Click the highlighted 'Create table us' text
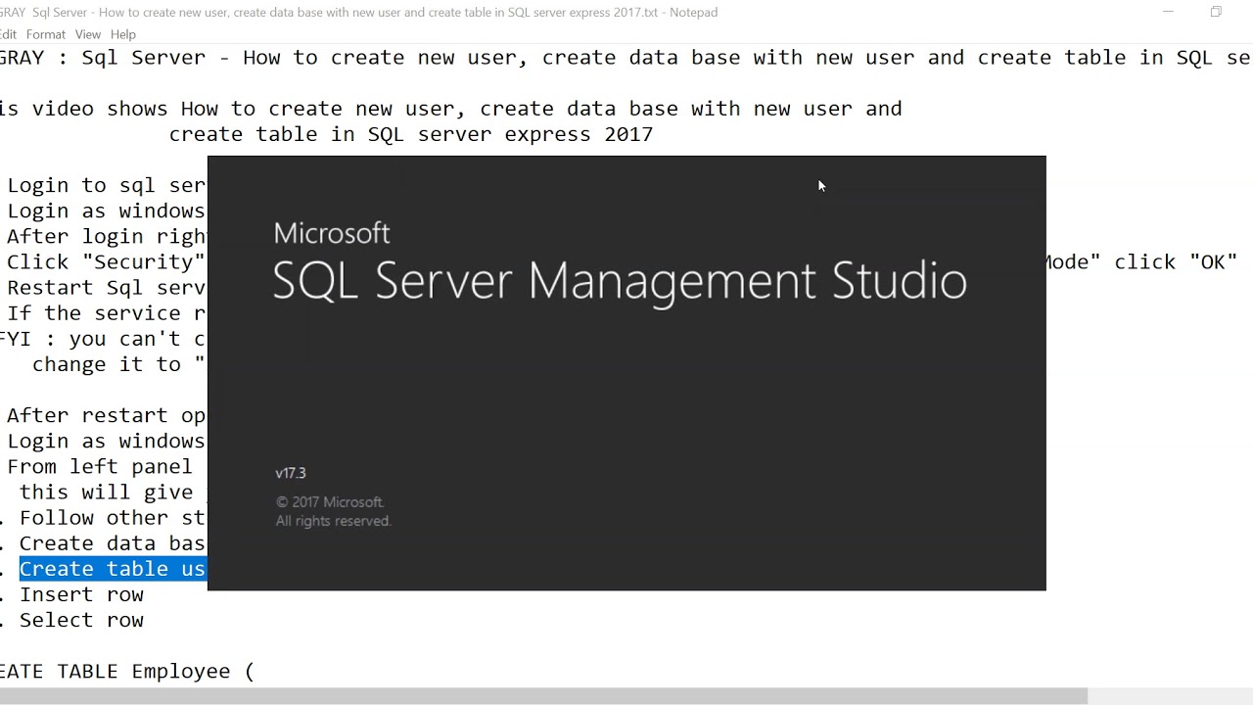This screenshot has width=1253, height=705. point(113,569)
